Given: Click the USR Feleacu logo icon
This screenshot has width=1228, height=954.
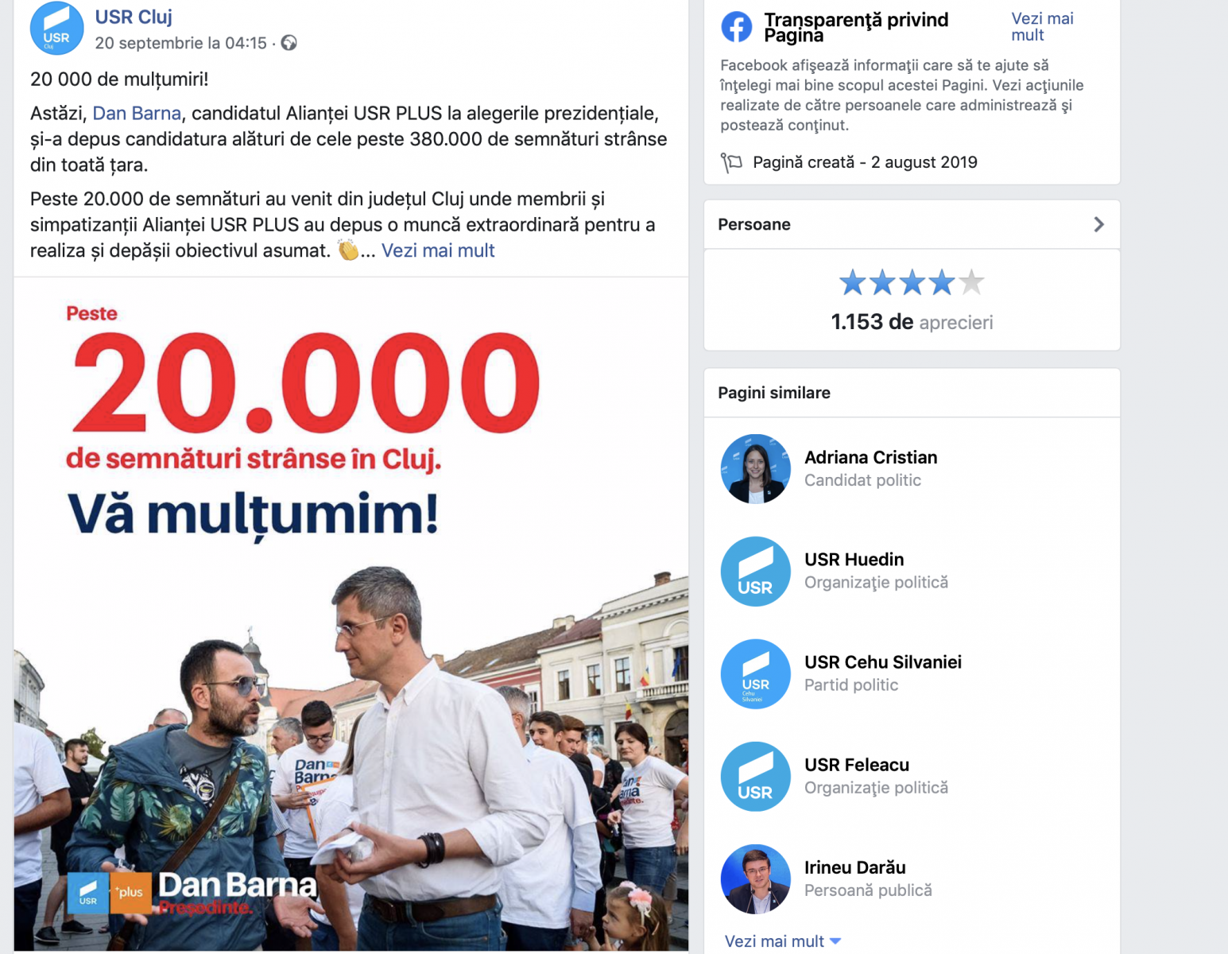Looking at the screenshot, I should pos(755,777).
